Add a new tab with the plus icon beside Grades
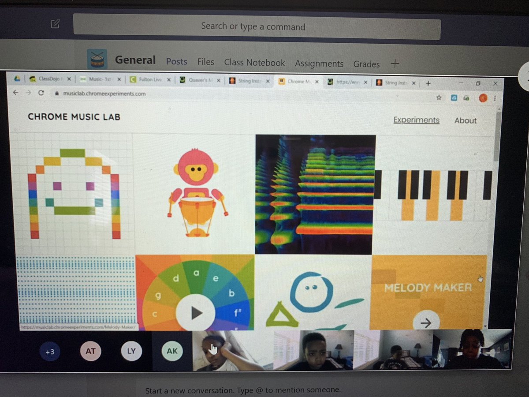Screen dimensions: 529x397 click(395, 63)
